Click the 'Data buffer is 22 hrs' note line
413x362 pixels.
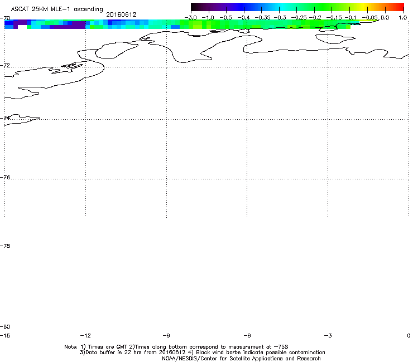tap(202, 353)
